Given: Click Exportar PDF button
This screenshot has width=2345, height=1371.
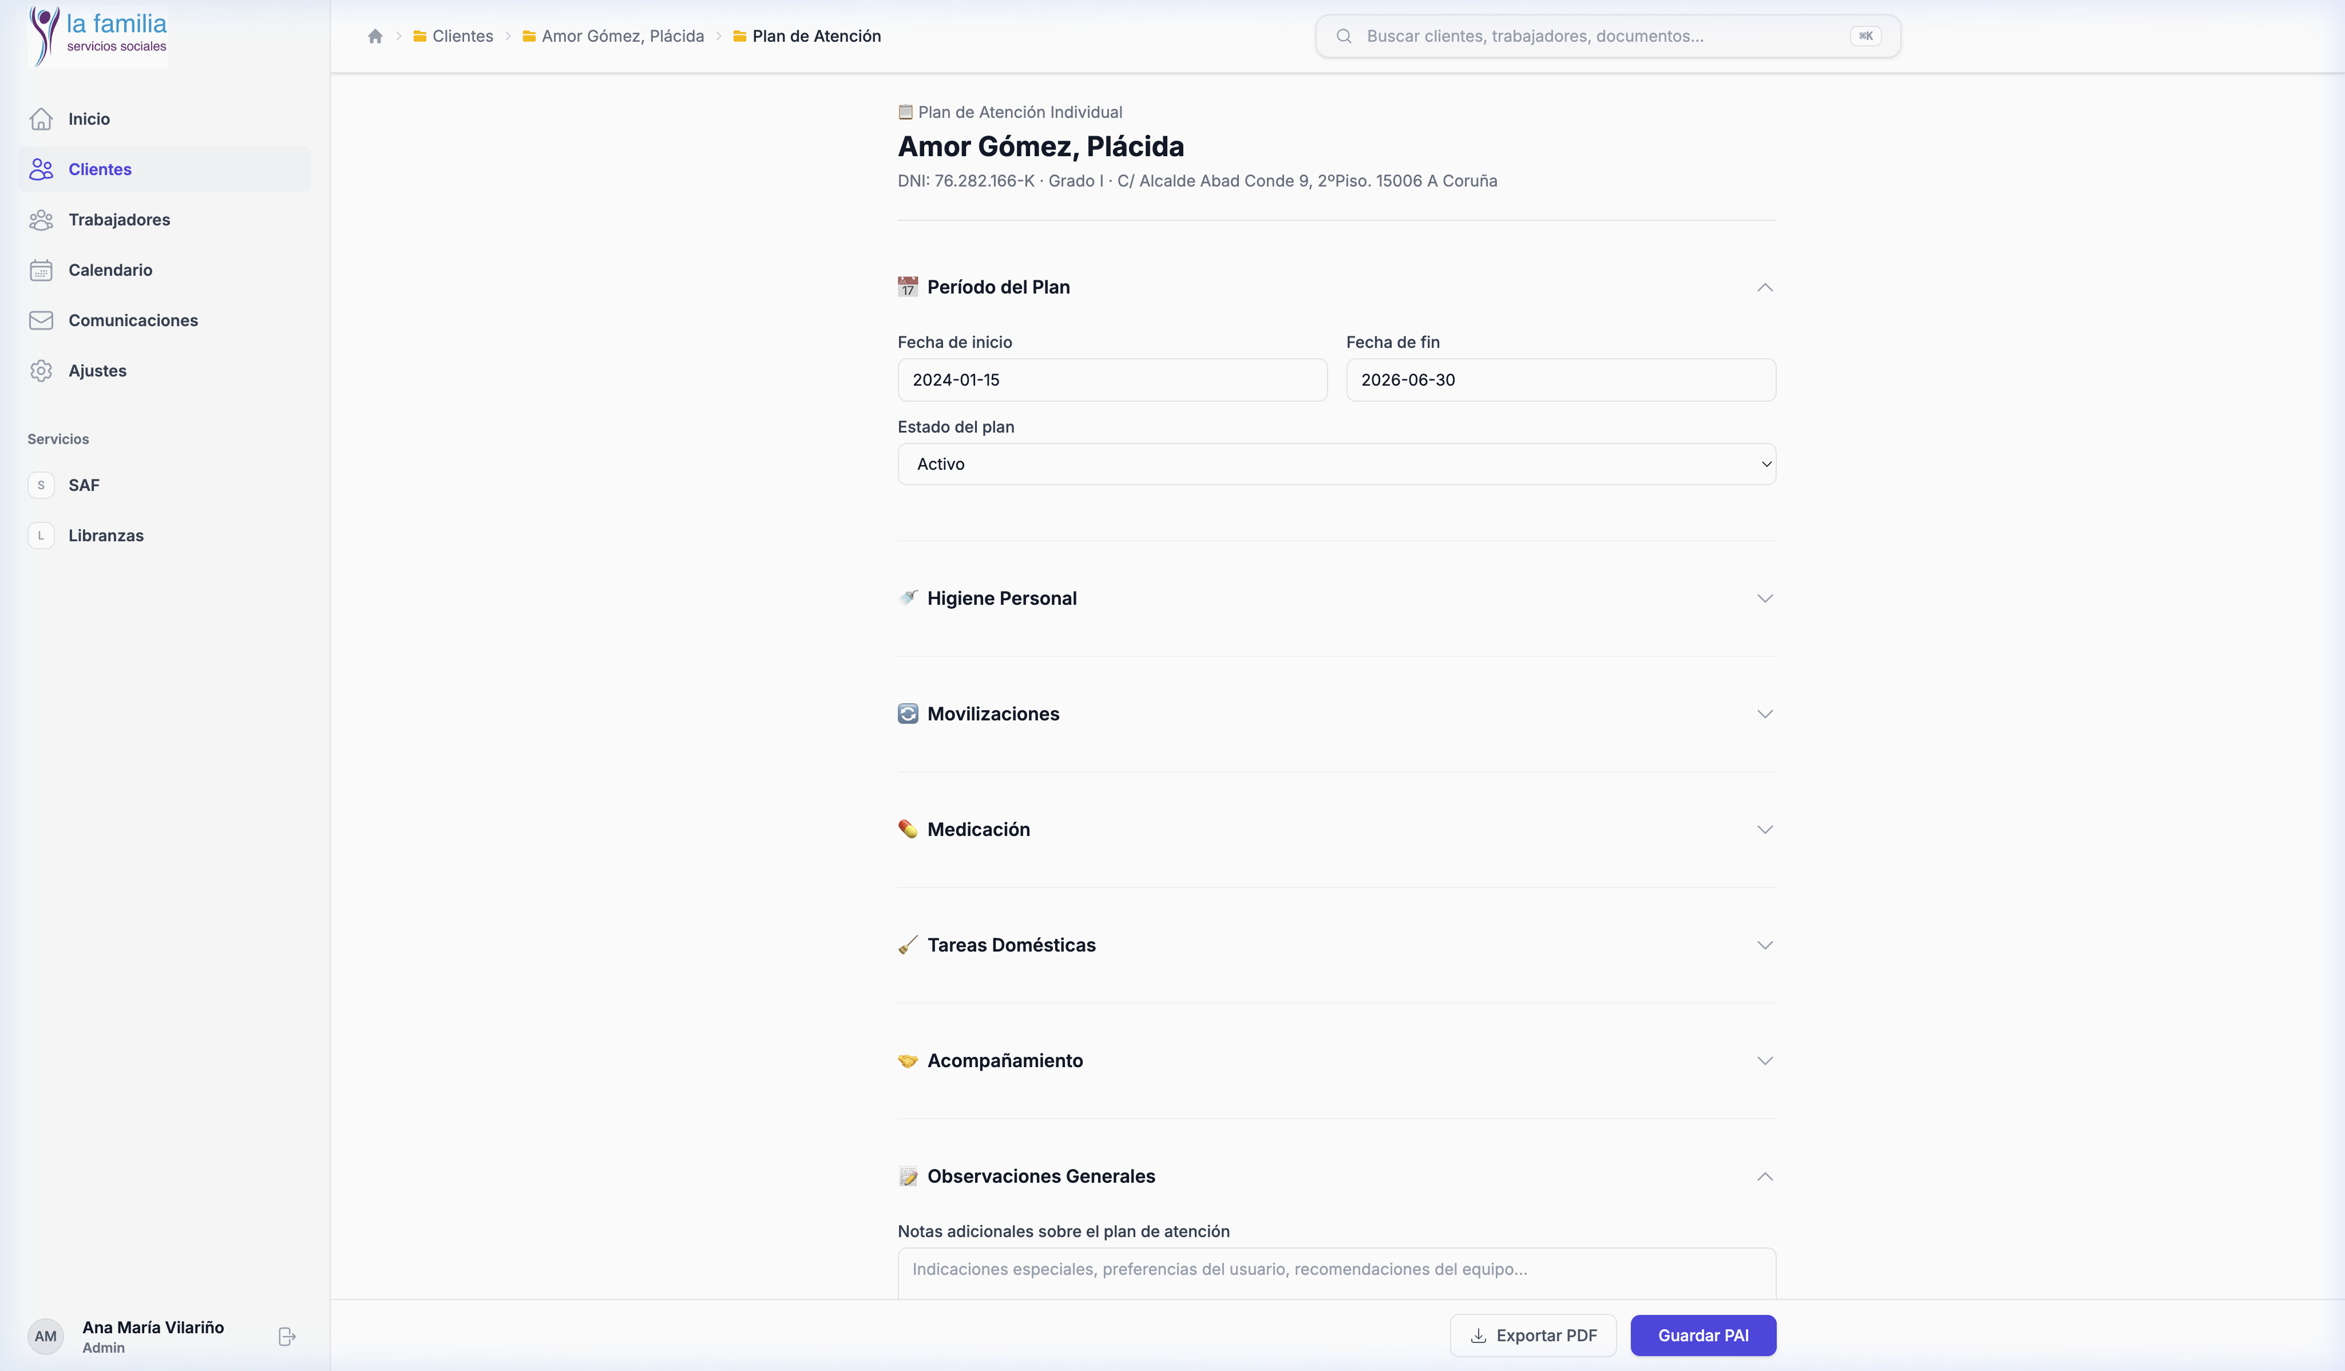Looking at the screenshot, I should (x=1532, y=1336).
